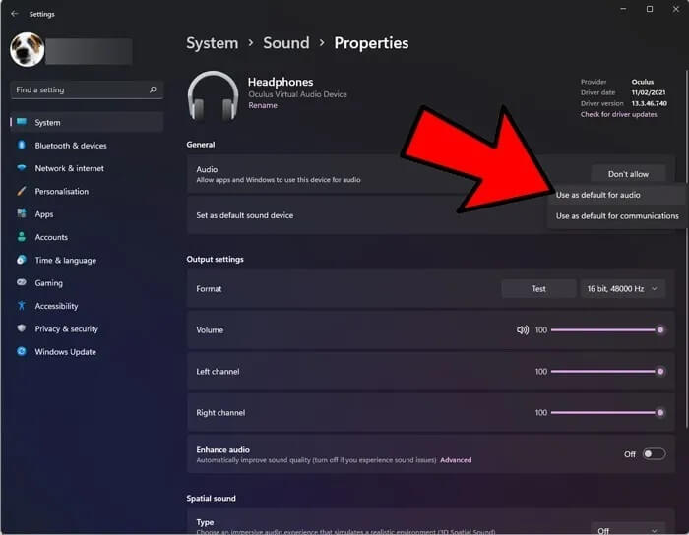
Task: Open Accounts settings page
Action: click(x=87, y=237)
